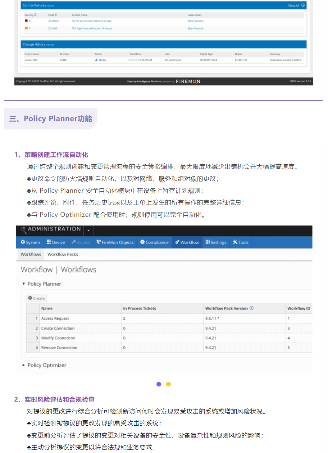Click 'Destination zone(s) modified' summary text
The height and width of the screenshot is (453, 328).
point(286,60)
